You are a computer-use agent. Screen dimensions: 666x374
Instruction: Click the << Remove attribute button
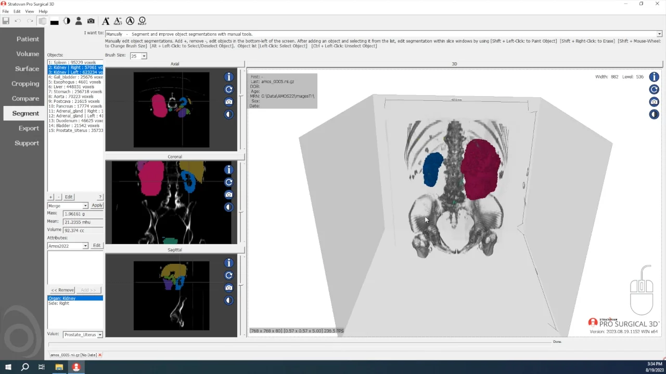click(62, 290)
